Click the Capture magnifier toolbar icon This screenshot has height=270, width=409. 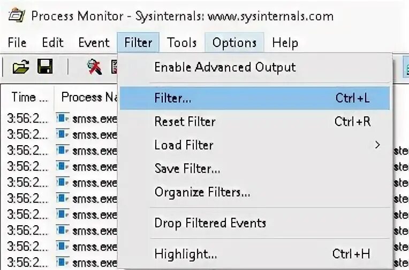(94, 67)
